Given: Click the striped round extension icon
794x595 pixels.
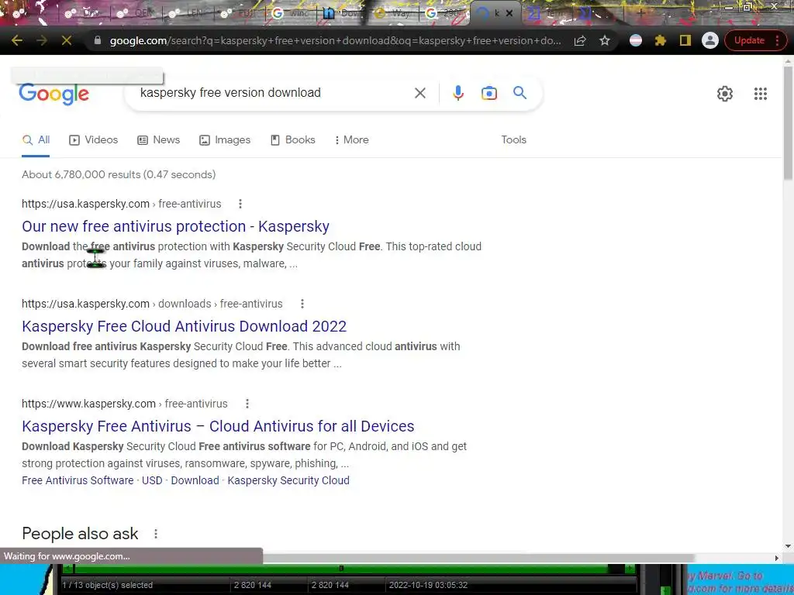Looking at the screenshot, I should pos(636,40).
